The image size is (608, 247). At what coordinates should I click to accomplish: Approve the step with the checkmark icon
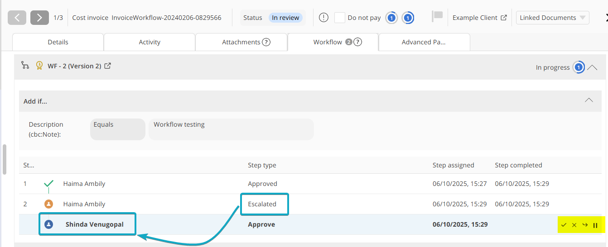click(x=564, y=225)
